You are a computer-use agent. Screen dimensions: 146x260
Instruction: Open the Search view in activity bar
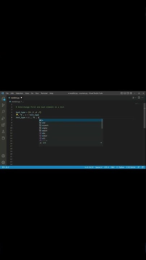click(3, 112)
